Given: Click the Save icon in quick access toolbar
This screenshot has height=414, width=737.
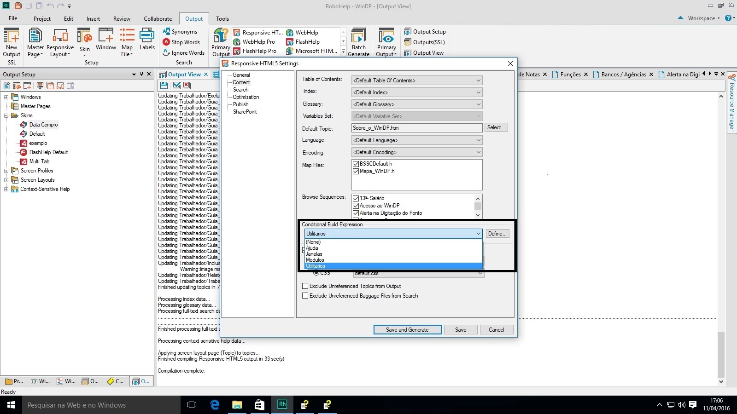Looking at the screenshot, I should coord(18,6).
